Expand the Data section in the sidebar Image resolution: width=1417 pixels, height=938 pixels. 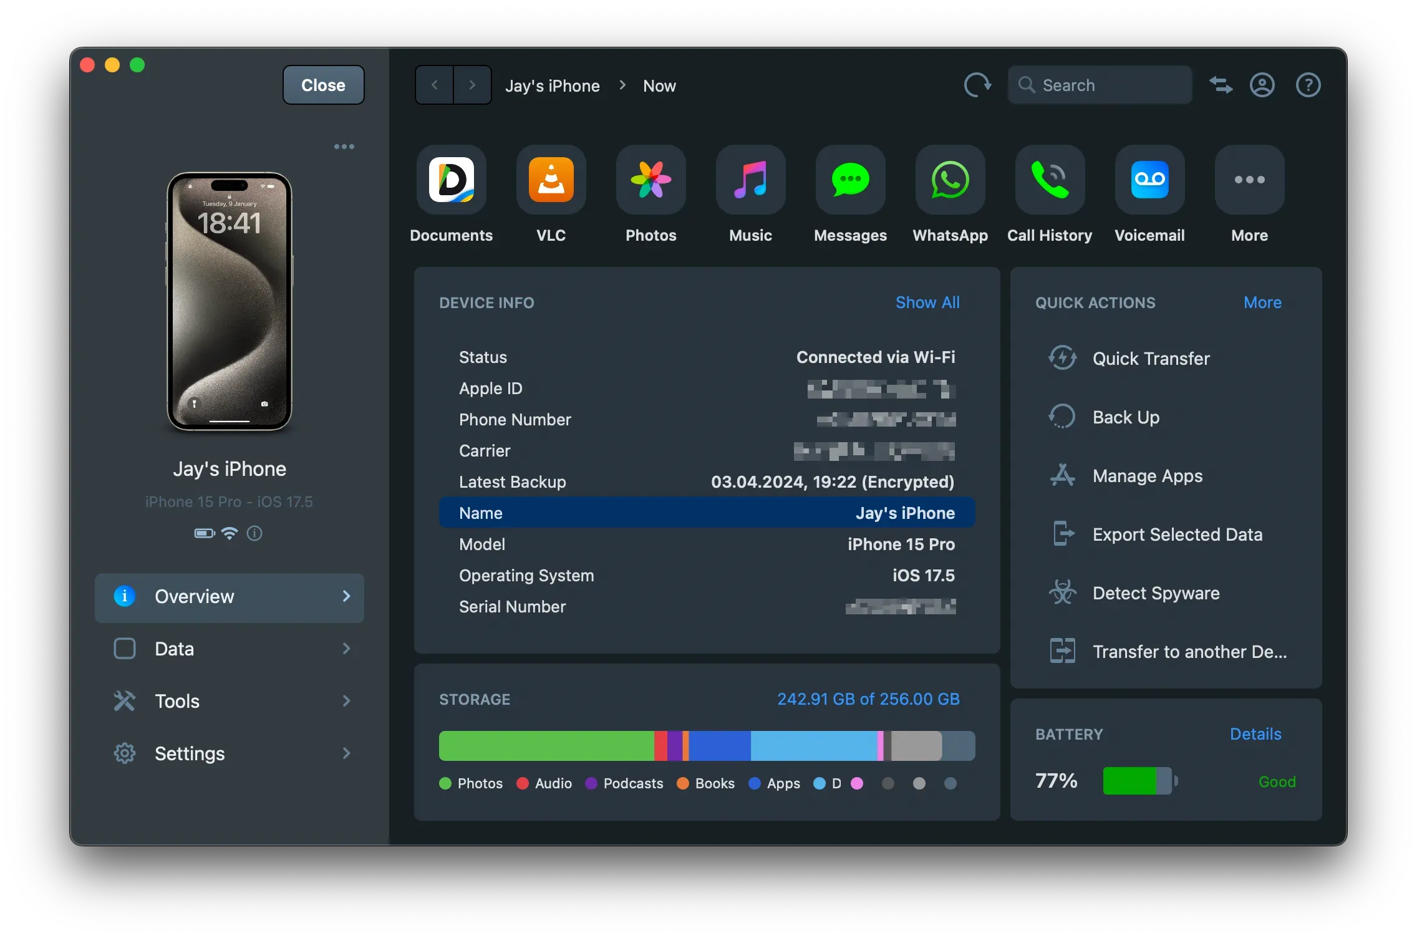pyautogui.click(x=230, y=649)
